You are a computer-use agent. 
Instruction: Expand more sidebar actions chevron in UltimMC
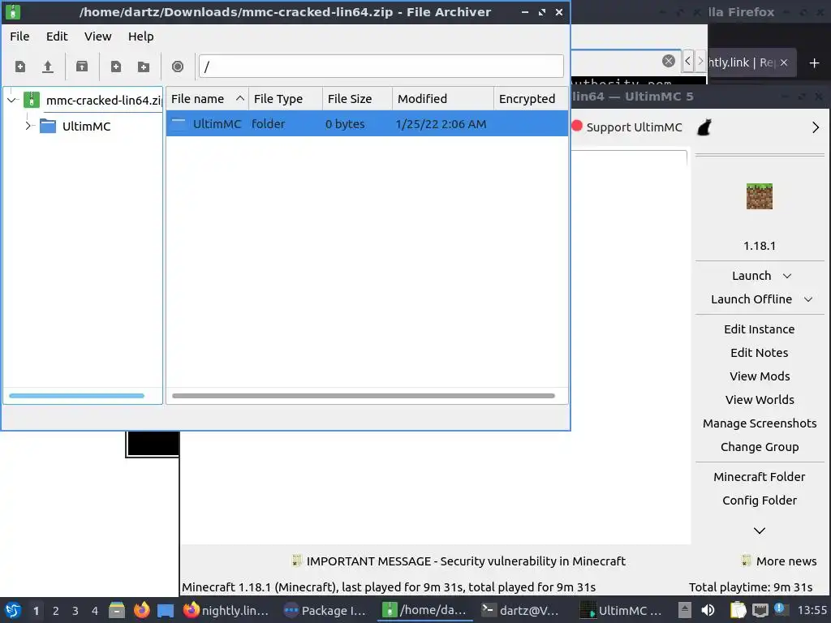coord(760,531)
